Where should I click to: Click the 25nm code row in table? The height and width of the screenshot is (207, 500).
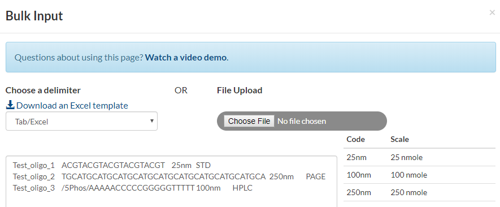[x=419, y=157]
